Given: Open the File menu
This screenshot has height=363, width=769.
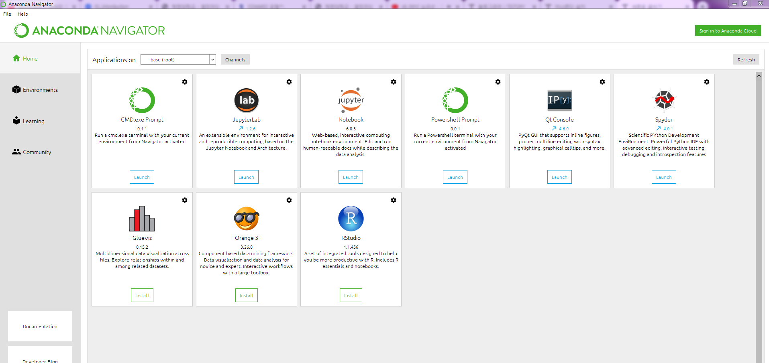Looking at the screenshot, I should 7,14.
